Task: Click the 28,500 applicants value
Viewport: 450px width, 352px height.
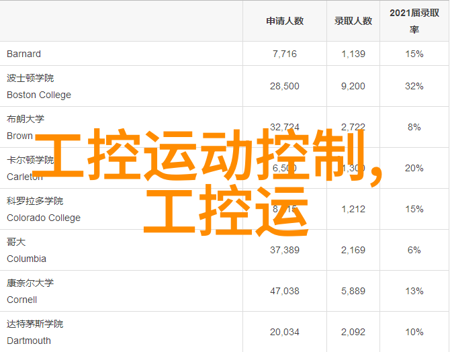Action: pyautogui.click(x=285, y=86)
